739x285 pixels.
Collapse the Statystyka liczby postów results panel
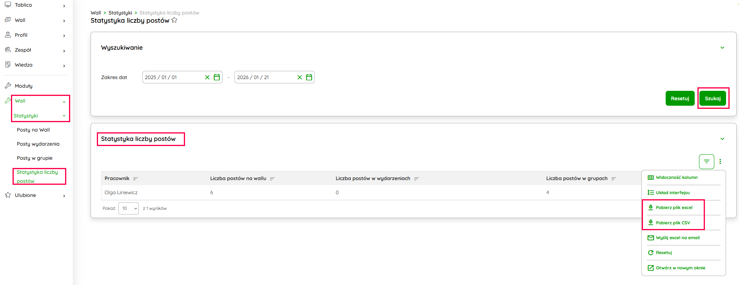coord(722,139)
